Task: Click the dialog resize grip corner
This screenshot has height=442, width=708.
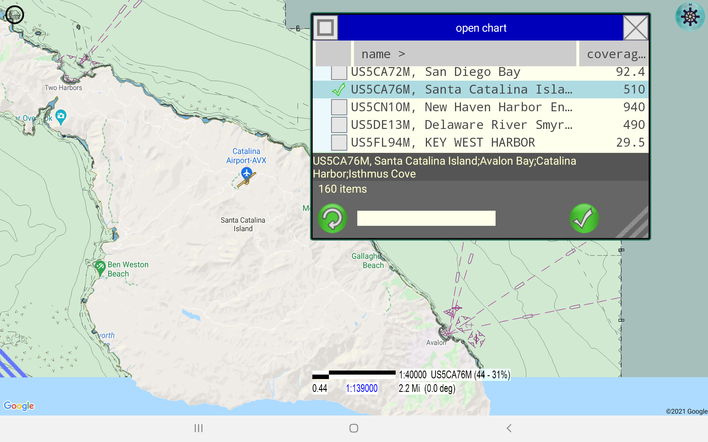Action: 633,223
